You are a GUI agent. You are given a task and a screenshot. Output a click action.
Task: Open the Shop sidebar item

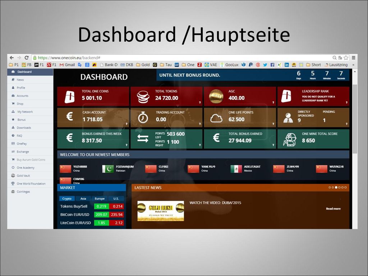[30, 104]
